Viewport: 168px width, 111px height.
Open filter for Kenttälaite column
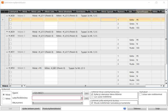point(87,12)
